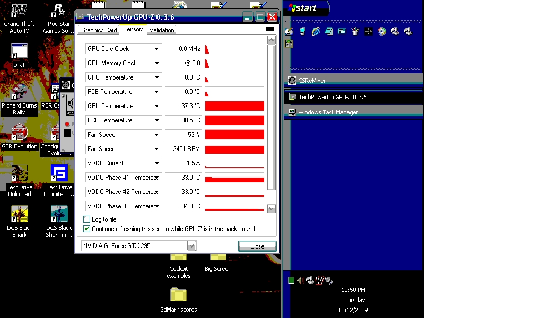Switch to the Sensors tab
The image size is (559, 318).
click(133, 29)
